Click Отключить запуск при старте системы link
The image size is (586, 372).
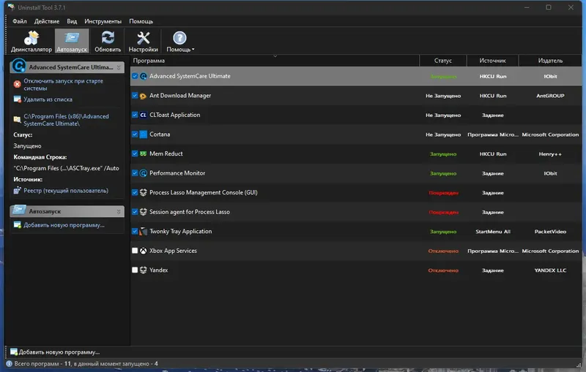63,85
